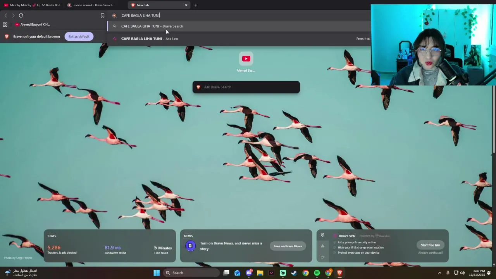Open File Explorer from the taskbar
Image resolution: width=496 pixels, height=279 pixels.
260,273
